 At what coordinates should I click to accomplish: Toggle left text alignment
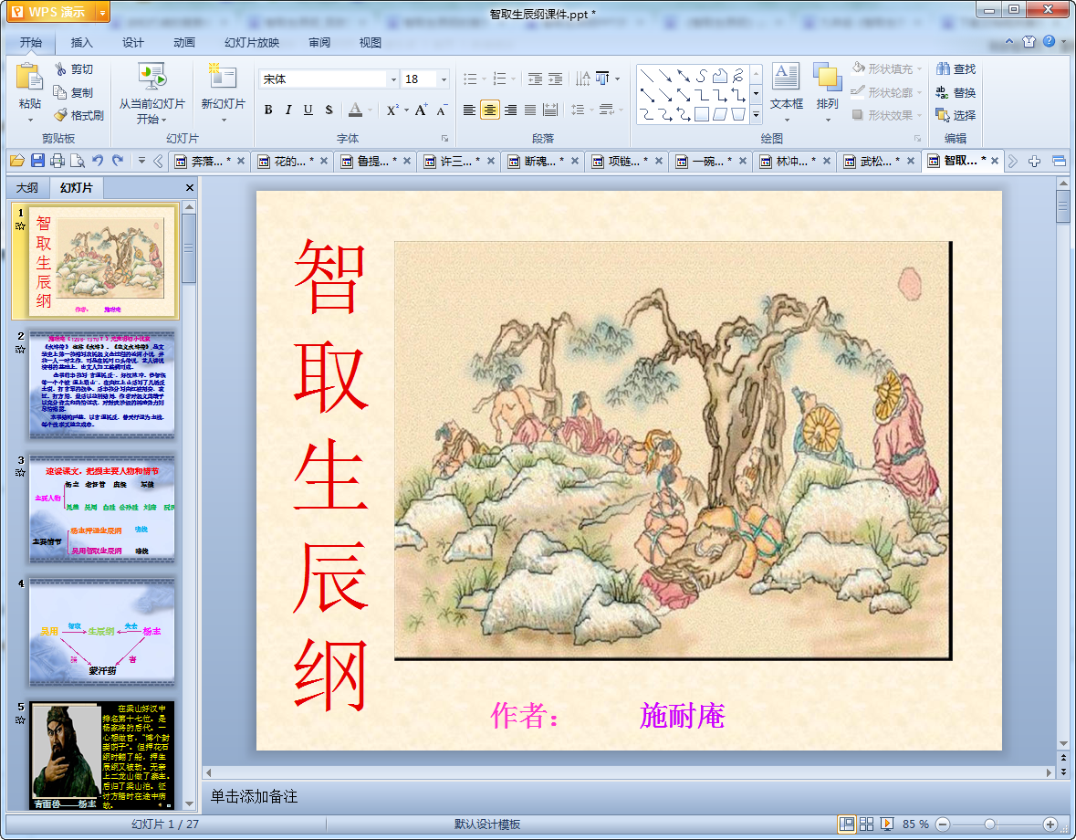[x=469, y=110]
